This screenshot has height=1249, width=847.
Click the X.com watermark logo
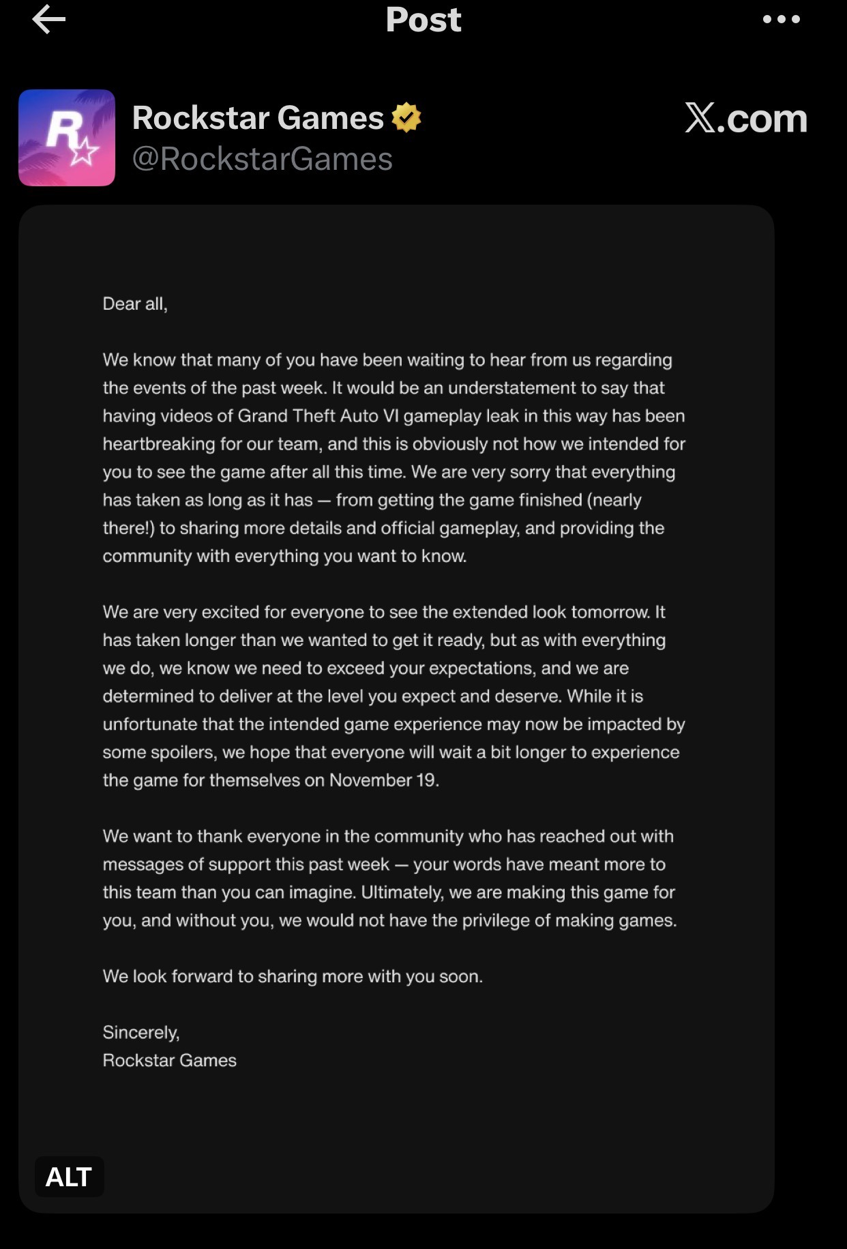pos(746,119)
